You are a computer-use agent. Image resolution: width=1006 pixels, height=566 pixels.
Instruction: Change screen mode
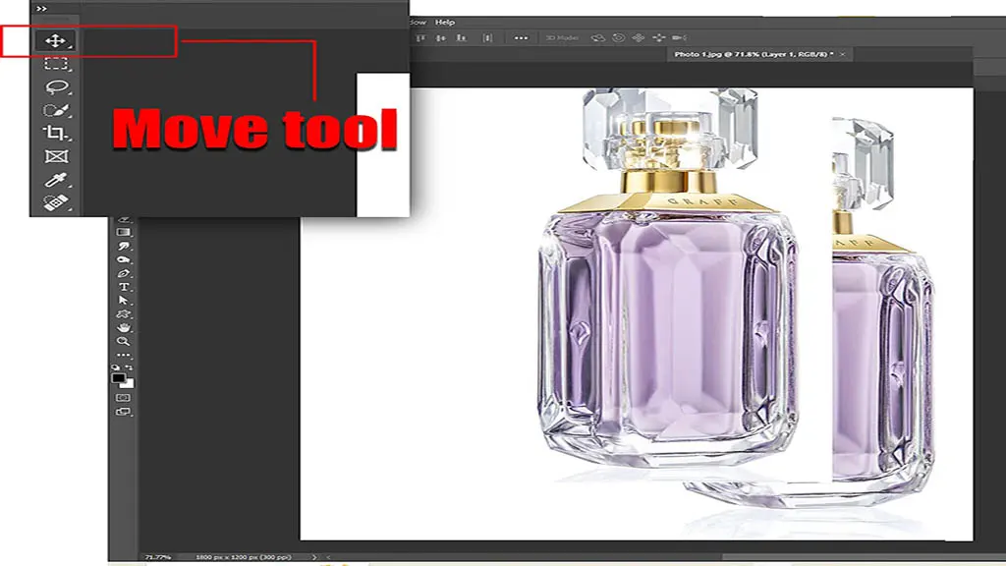(123, 412)
